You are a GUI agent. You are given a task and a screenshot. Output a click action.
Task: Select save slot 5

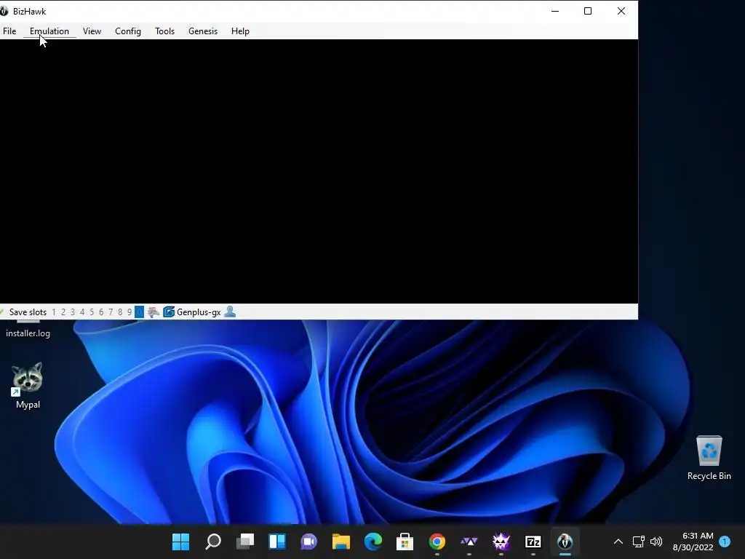click(x=92, y=312)
